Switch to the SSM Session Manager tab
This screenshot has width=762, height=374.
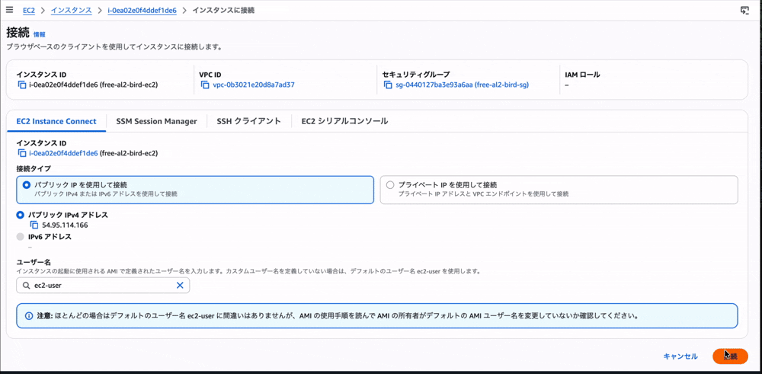[156, 121]
